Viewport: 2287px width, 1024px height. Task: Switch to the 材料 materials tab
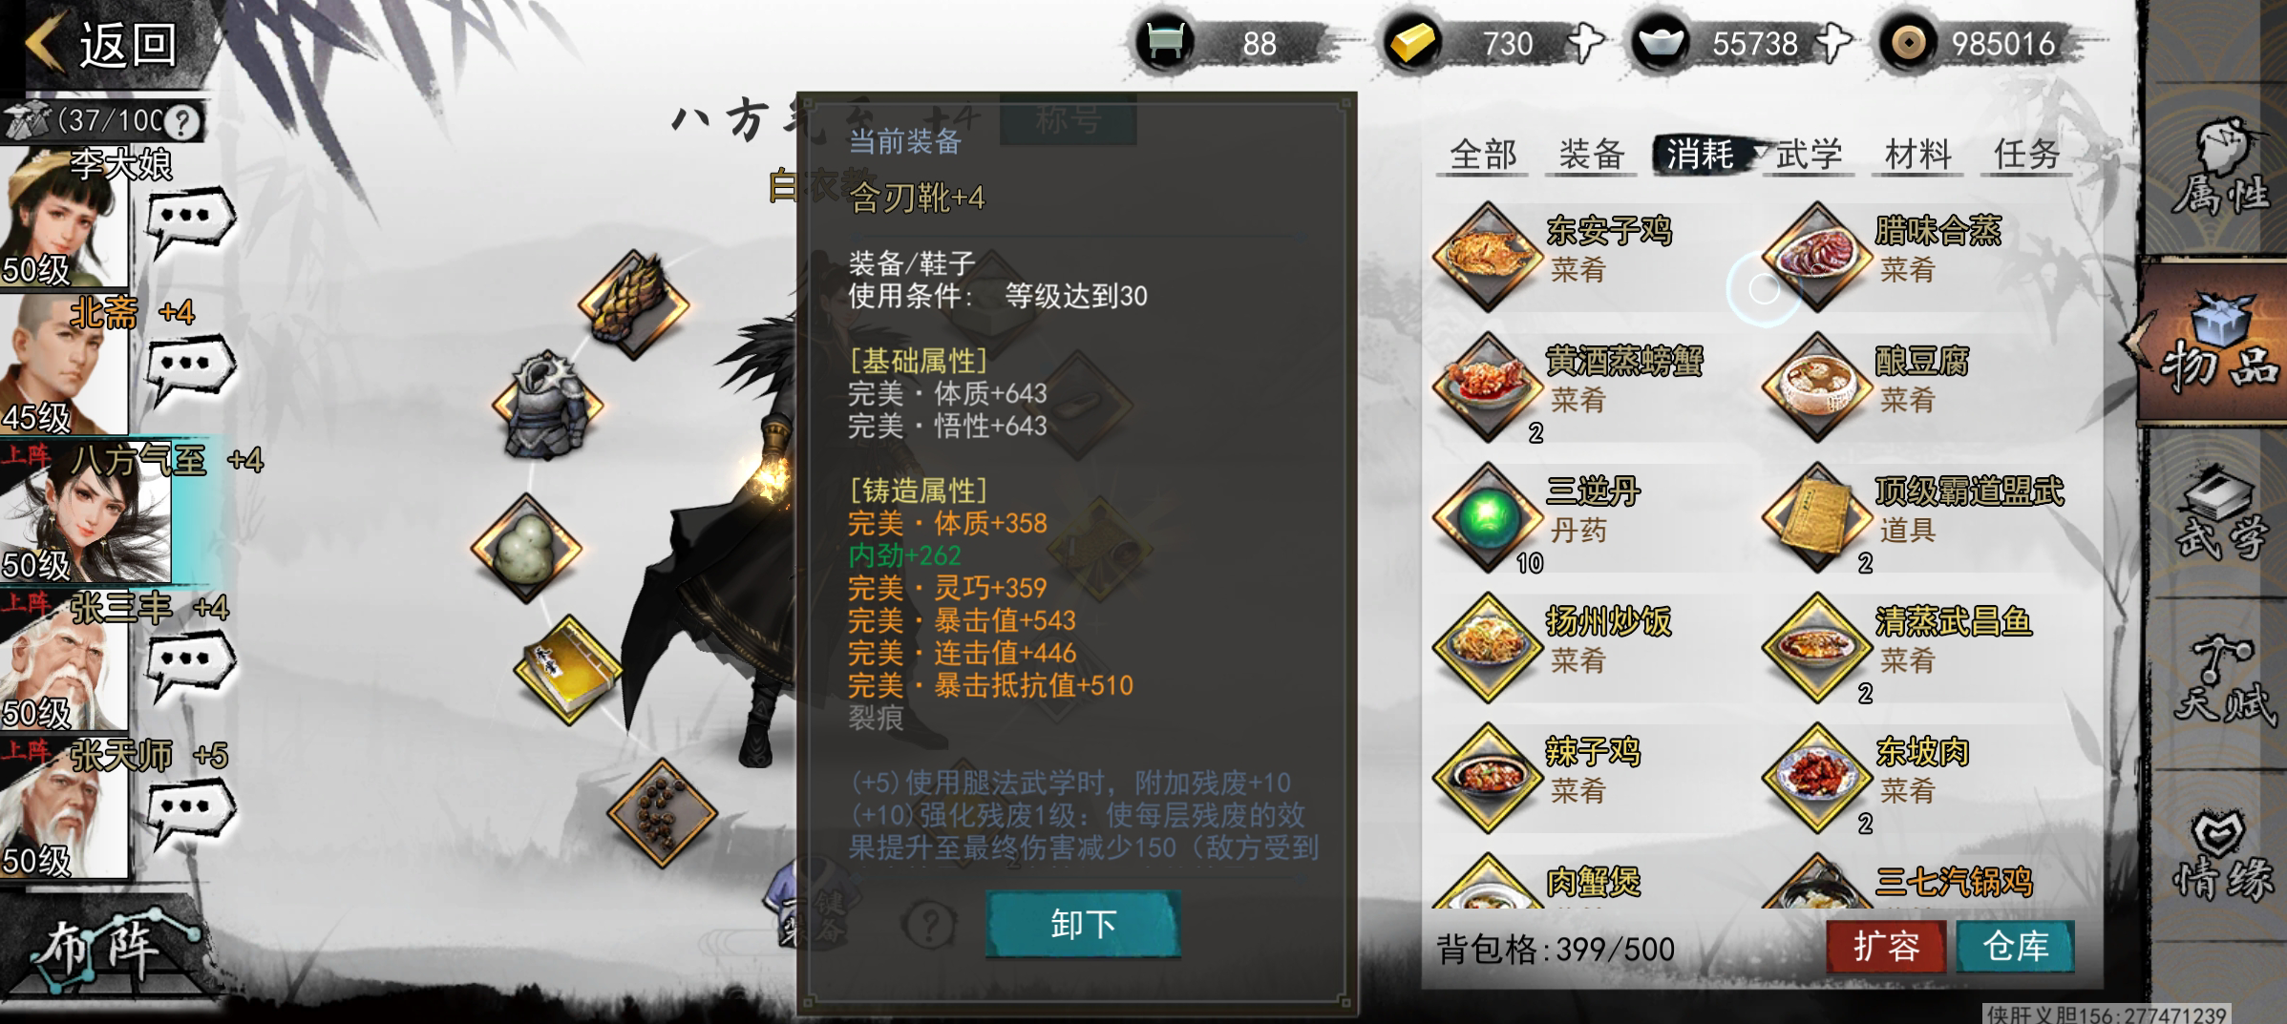[1917, 154]
